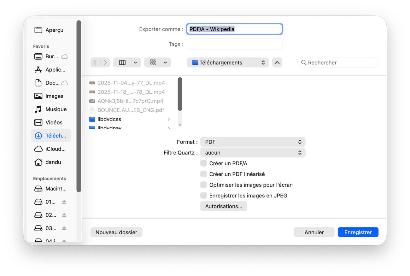Open the Filtre Quartz dropdown
The width and height of the screenshot is (410, 276).
[x=253, y=153]
